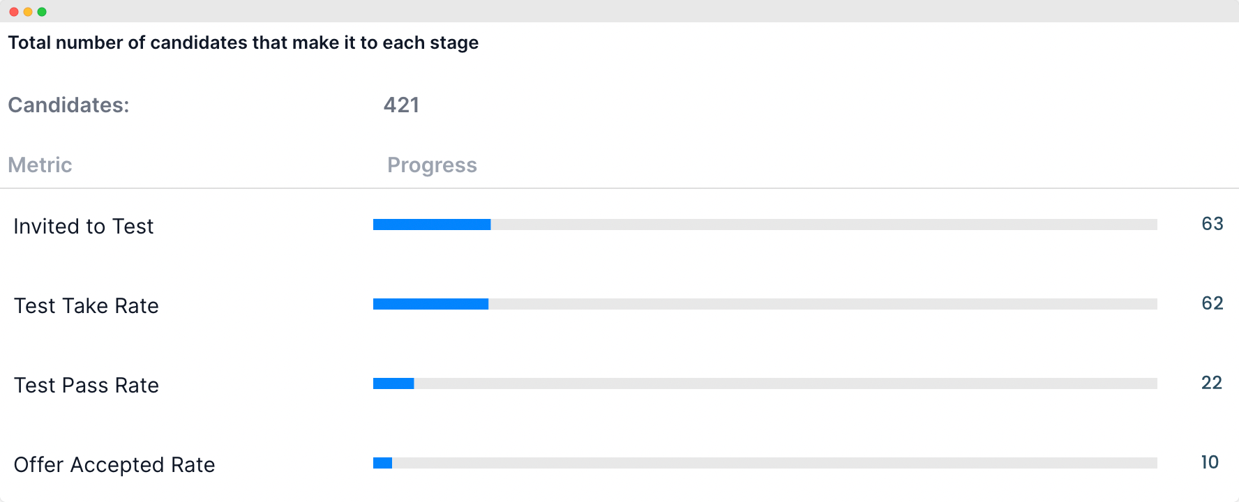Select the Offer Accepted Rate metric label
This screenshot has width=1239, height=502.
tap(114, 465)
